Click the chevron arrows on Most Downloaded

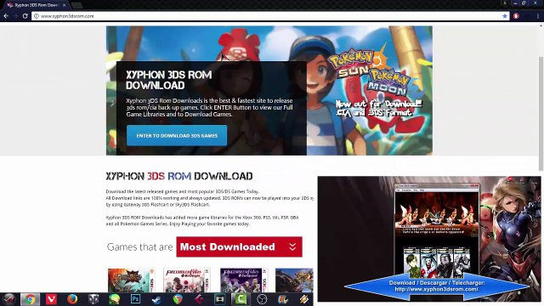(292, 246)
